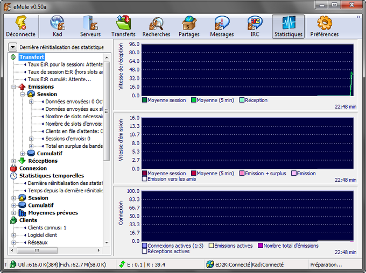Click tree horizontal scrollbar right arrow
The width and height of the screenshot is (366, 273).
pos(98,250)
